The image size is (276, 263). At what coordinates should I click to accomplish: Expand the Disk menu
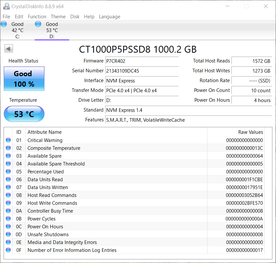[x=75, y=17]
